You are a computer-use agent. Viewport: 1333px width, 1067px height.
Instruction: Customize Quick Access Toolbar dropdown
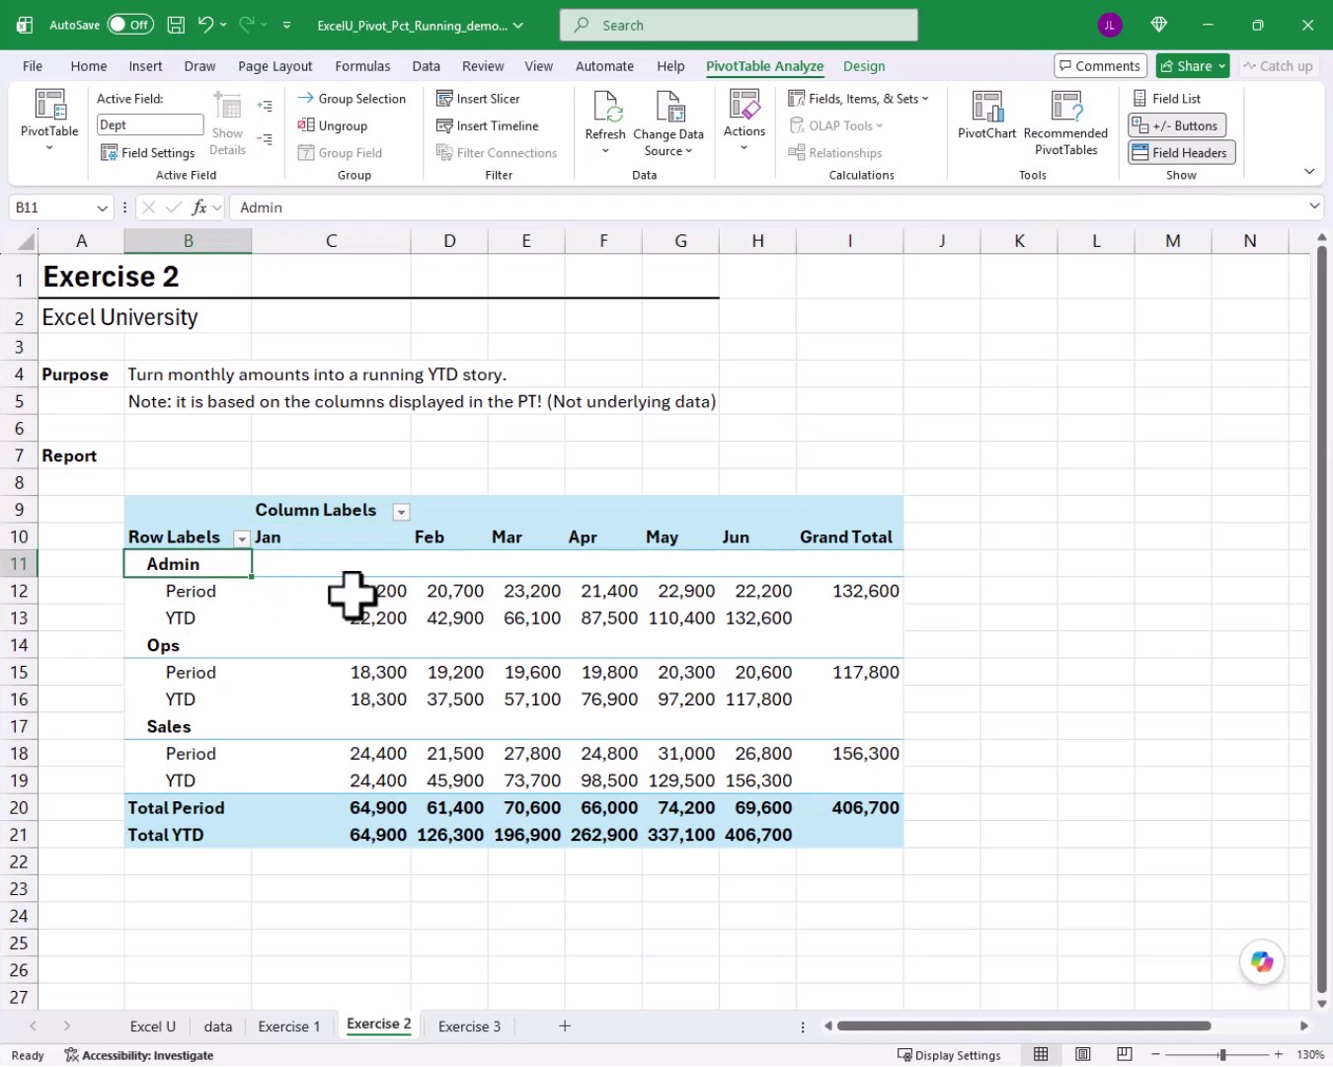(x=286, y=25)
